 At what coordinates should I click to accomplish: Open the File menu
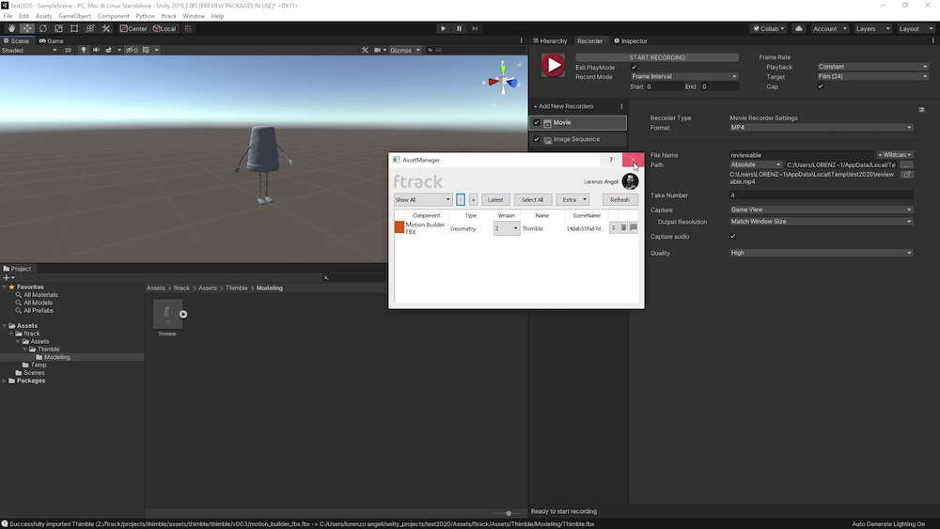8,16
